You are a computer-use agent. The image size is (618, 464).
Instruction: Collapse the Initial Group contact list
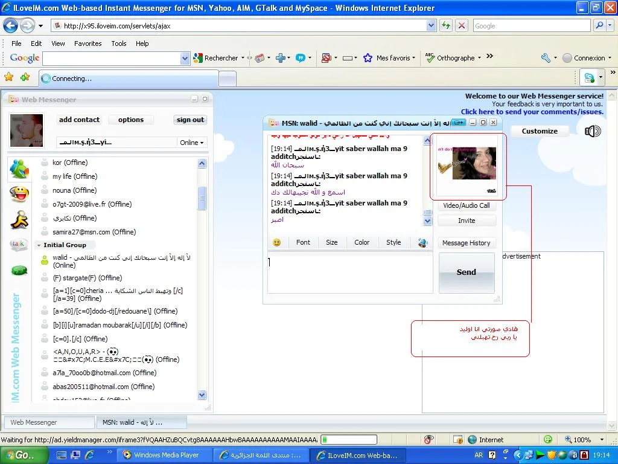click(x=39, y=245)
